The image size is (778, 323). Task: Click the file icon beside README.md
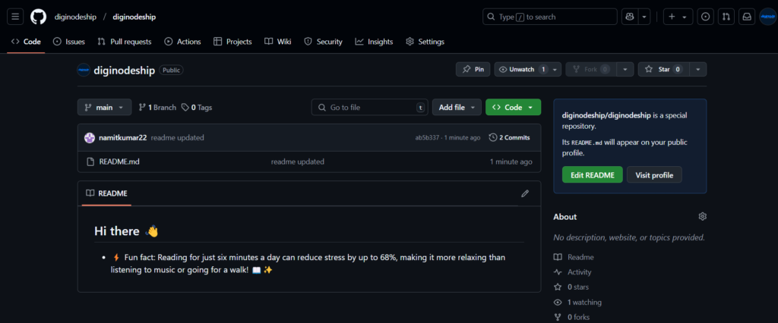click(90, 161)
